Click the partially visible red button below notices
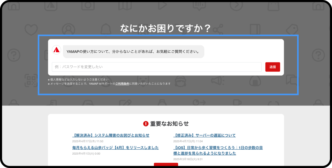Viewport: 332px width, 168px height. [166, 165]
